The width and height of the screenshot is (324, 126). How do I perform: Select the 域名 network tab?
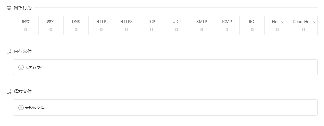pos(51,26)
